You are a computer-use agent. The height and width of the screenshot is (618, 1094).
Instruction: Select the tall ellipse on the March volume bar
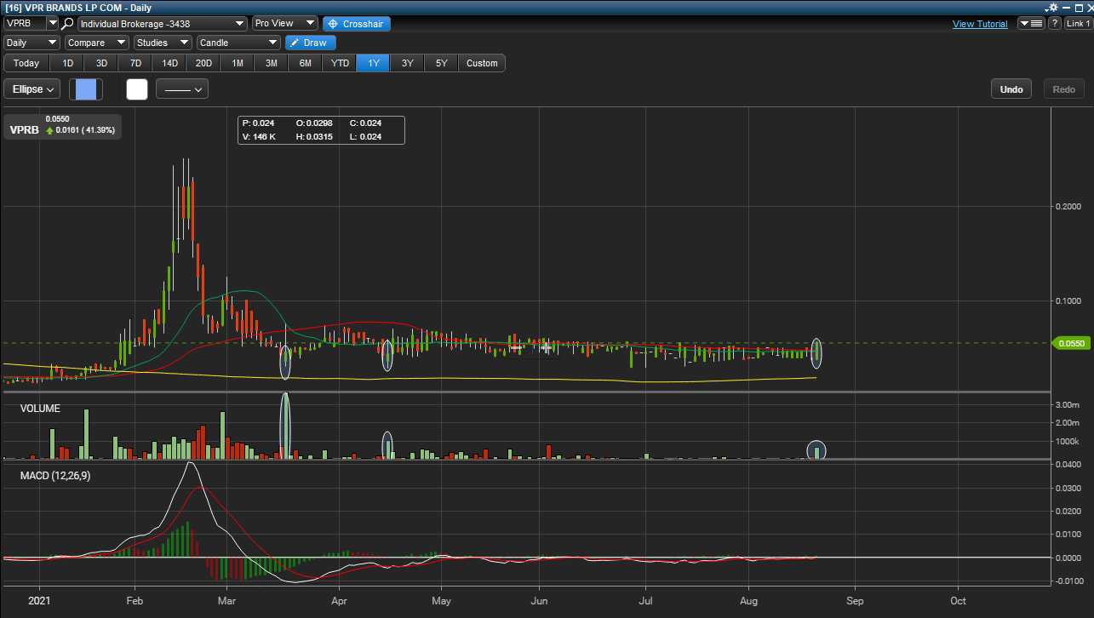[x=285, y=426]
